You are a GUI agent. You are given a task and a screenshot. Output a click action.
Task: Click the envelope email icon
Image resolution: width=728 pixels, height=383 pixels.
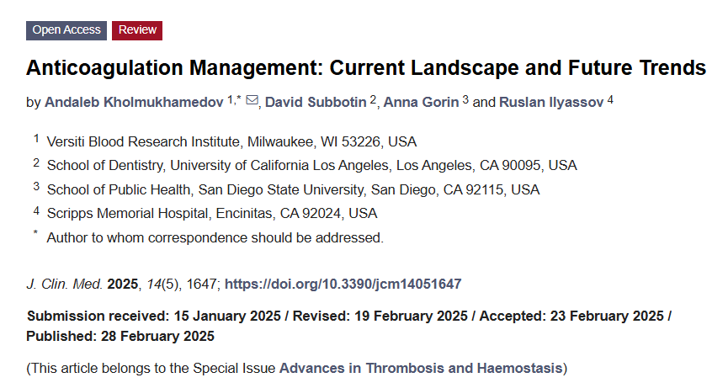(x=251, y=102)
